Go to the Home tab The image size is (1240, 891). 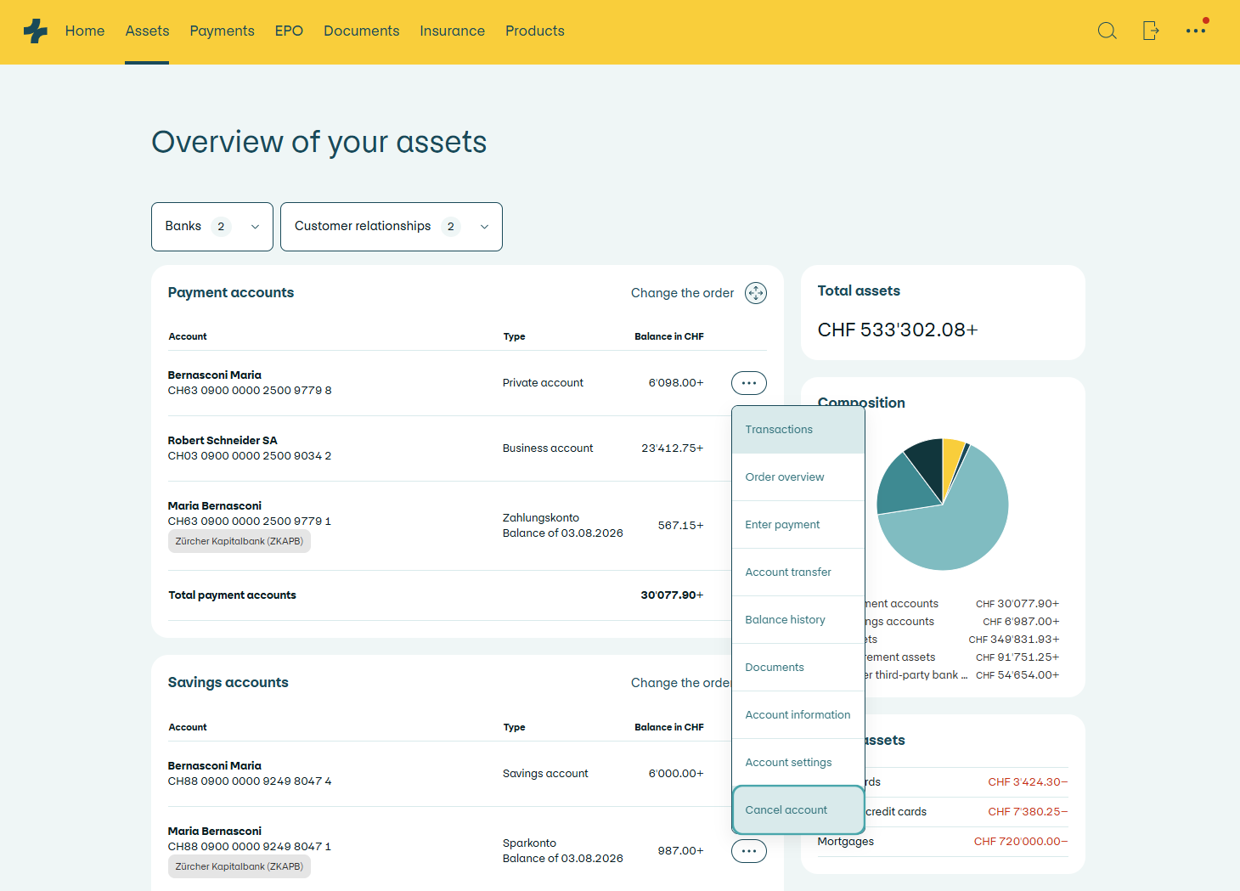(85, 31)
